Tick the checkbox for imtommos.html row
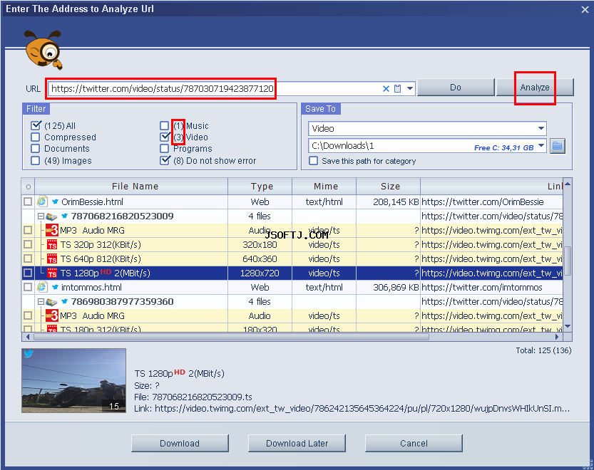 [x=28, y=287]
